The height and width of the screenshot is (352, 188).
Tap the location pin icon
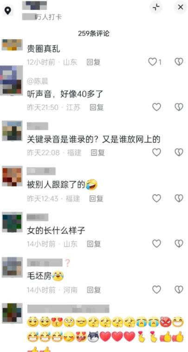8,11
